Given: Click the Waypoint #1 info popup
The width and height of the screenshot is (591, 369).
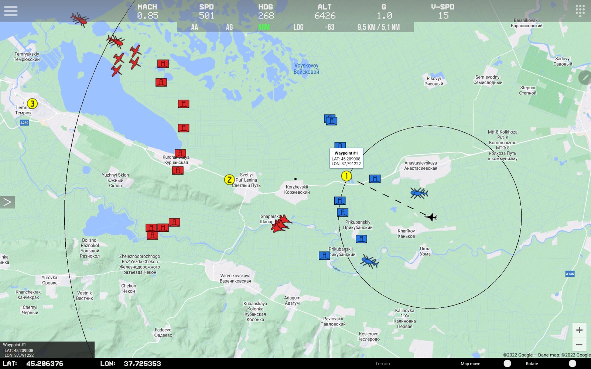Looking at the screenshot, I should (x=346, y=158).
